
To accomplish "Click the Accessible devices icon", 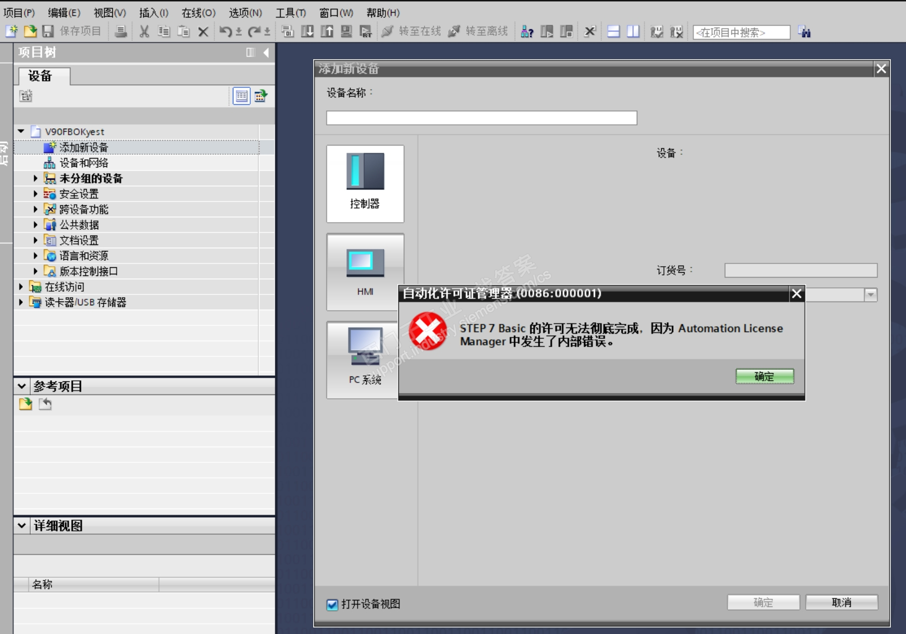I will pyautogui.click(x=527, y=32).
